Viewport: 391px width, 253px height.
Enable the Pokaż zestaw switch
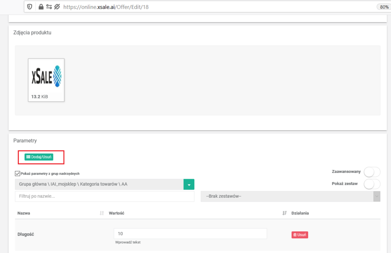click(x=372, y=184)
